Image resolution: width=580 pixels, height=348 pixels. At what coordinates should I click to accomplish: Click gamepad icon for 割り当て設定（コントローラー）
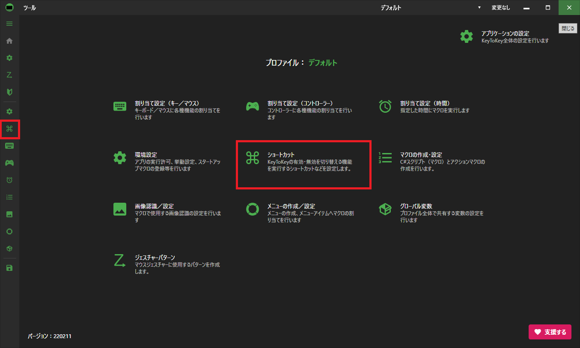[253, 106]
